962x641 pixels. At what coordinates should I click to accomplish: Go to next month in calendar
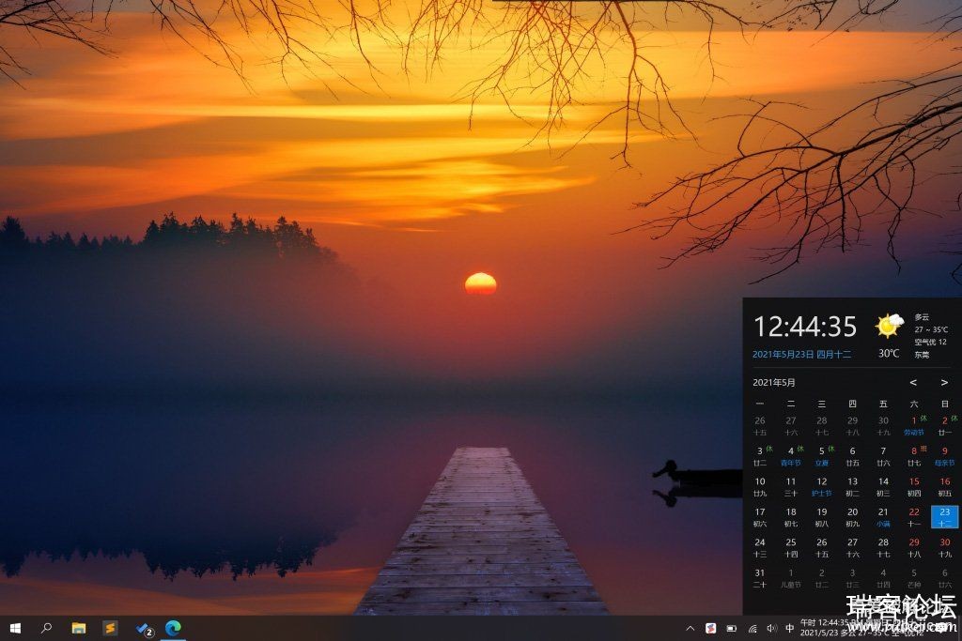[944, 382]
